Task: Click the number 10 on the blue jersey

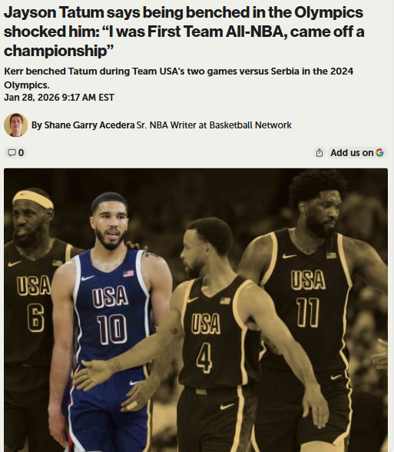Action: (x=112, y=330)
